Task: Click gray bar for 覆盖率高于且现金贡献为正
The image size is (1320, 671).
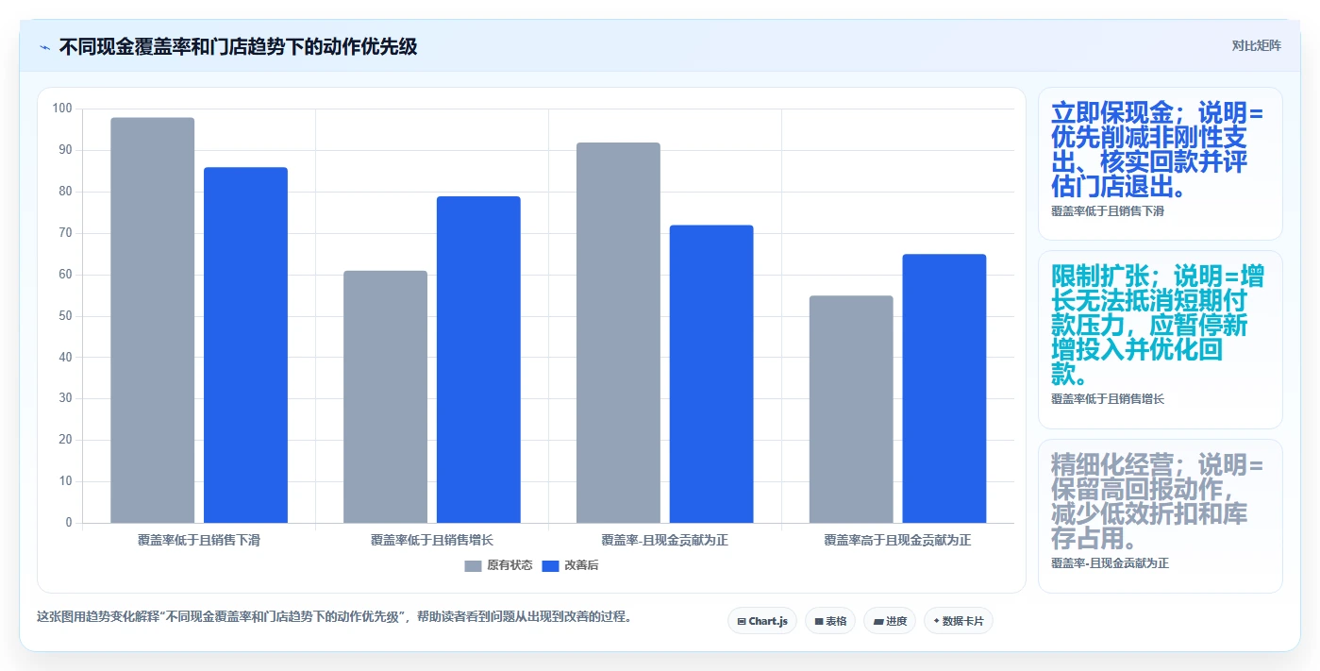Action: [x=851, y=410]
